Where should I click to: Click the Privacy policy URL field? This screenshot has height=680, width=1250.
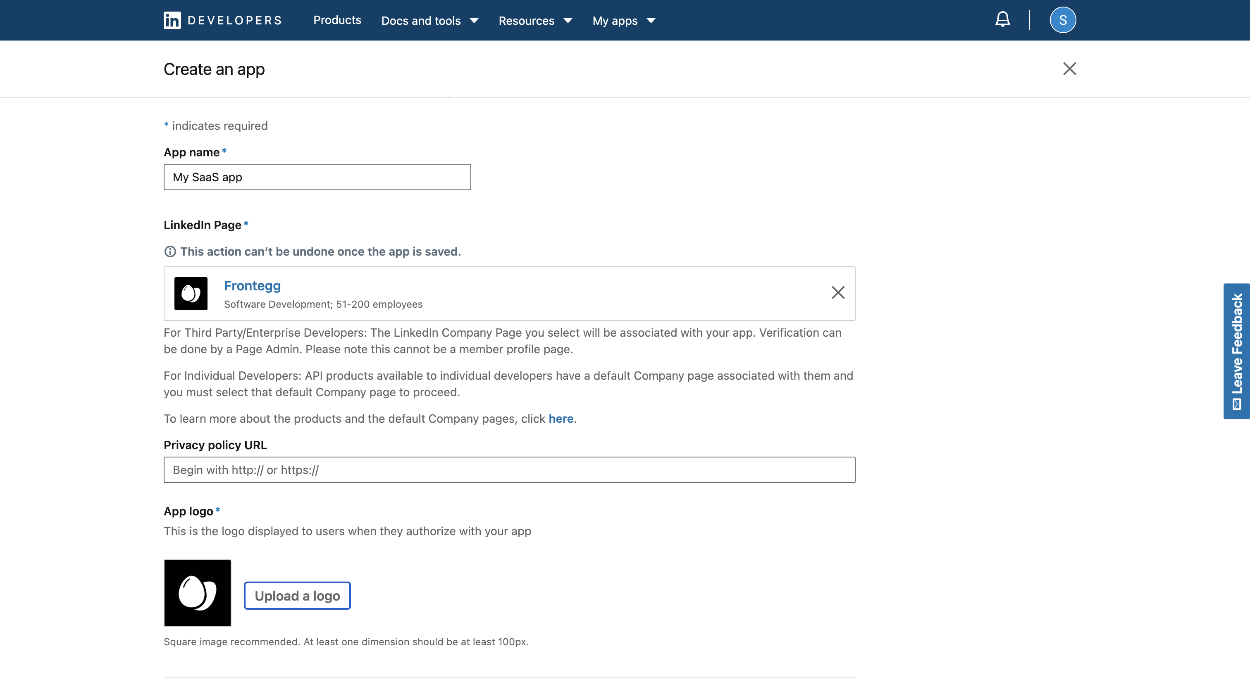[x=509, y=470]
